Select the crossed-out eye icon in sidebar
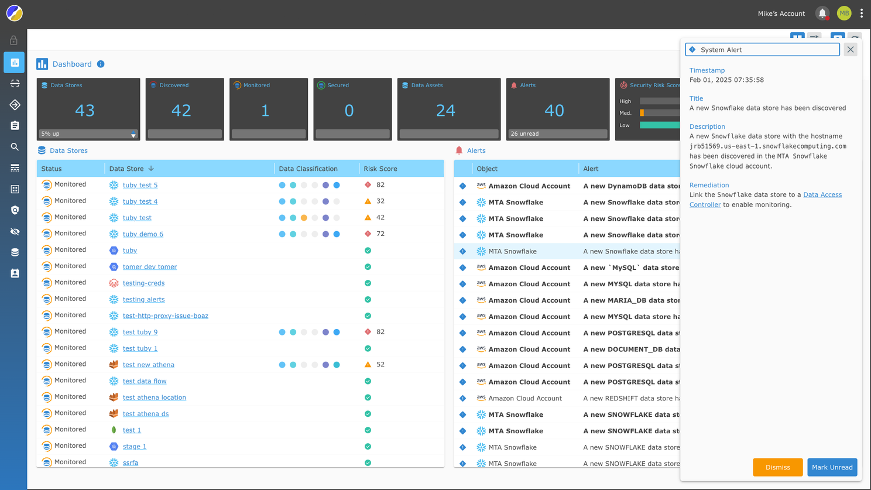The image size is (871, 490). point(14,232)
